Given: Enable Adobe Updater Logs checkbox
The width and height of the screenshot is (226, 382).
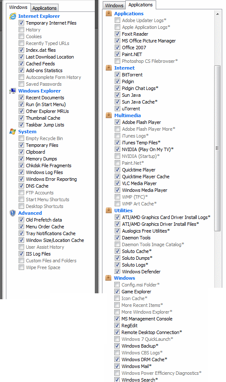Looking at the screenshot, I should click(117, 20).
